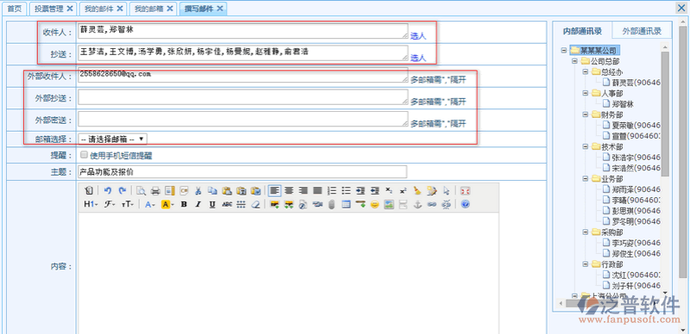This screenshot has width=690, height=334.
Task: Justify the text fully
Action: 317,190
